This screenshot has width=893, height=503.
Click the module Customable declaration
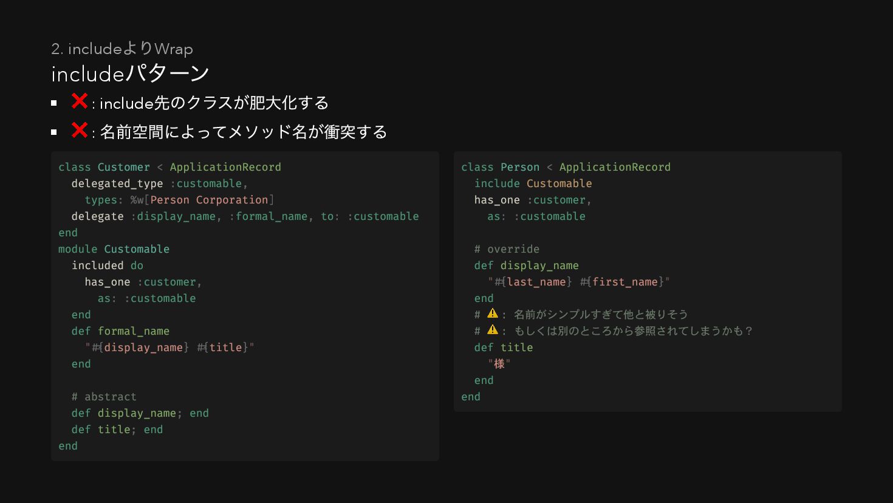click(x=114, y=249)
